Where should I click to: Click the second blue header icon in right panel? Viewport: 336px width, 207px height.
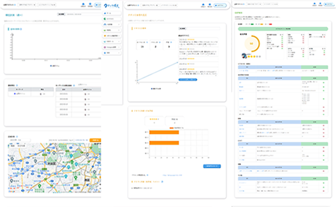[x=320, y=4]
